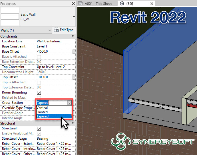Click the Location Line property label
197x155 pixels.
tap(12, 41)
